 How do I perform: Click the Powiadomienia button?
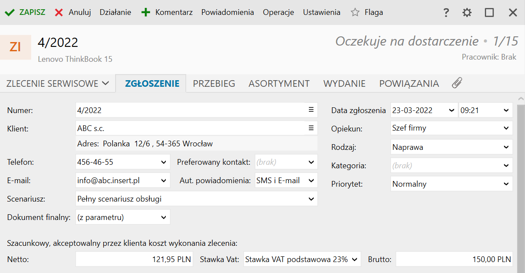click(x=227, y=13)
